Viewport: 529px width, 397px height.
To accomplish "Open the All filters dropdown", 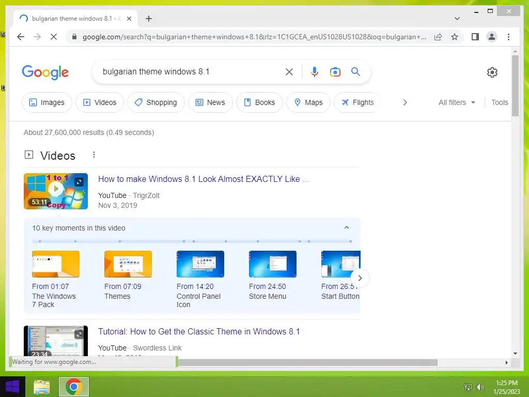I will tap(457, 102).
